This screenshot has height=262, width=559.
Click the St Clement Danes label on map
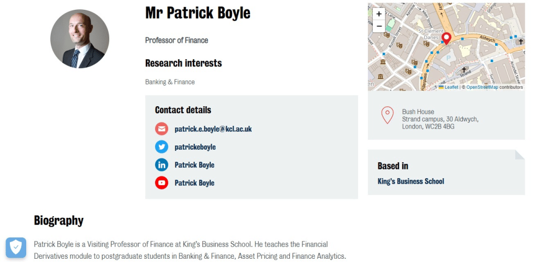[431, 34]
